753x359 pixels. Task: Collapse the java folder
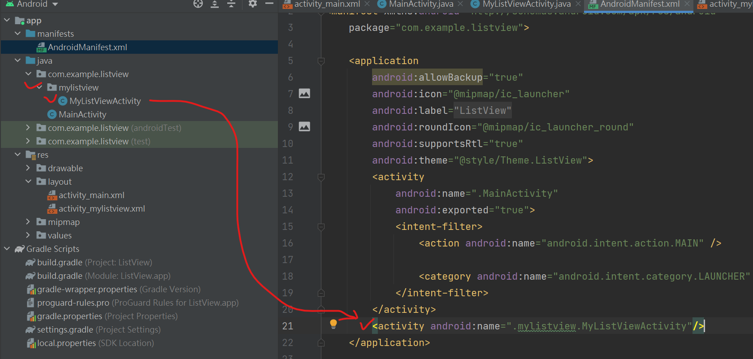[18, 61]
